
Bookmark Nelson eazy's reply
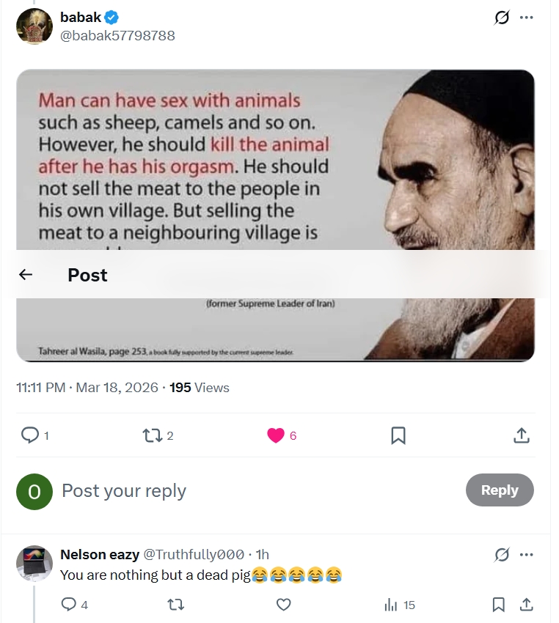pos(499,605)
